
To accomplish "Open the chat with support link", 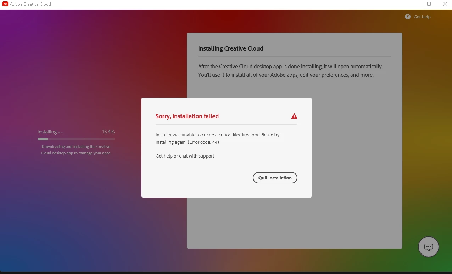I will tap(196, 156).
